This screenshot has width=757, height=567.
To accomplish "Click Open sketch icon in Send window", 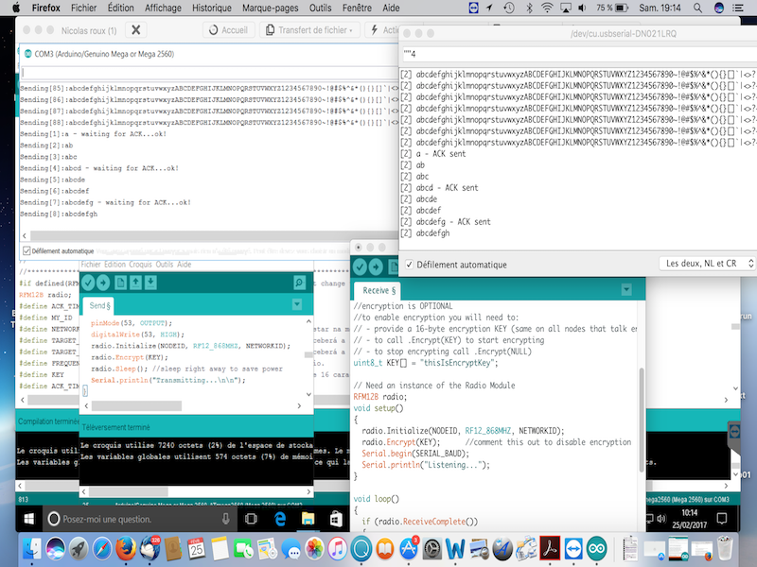I will tap(136, 283).
